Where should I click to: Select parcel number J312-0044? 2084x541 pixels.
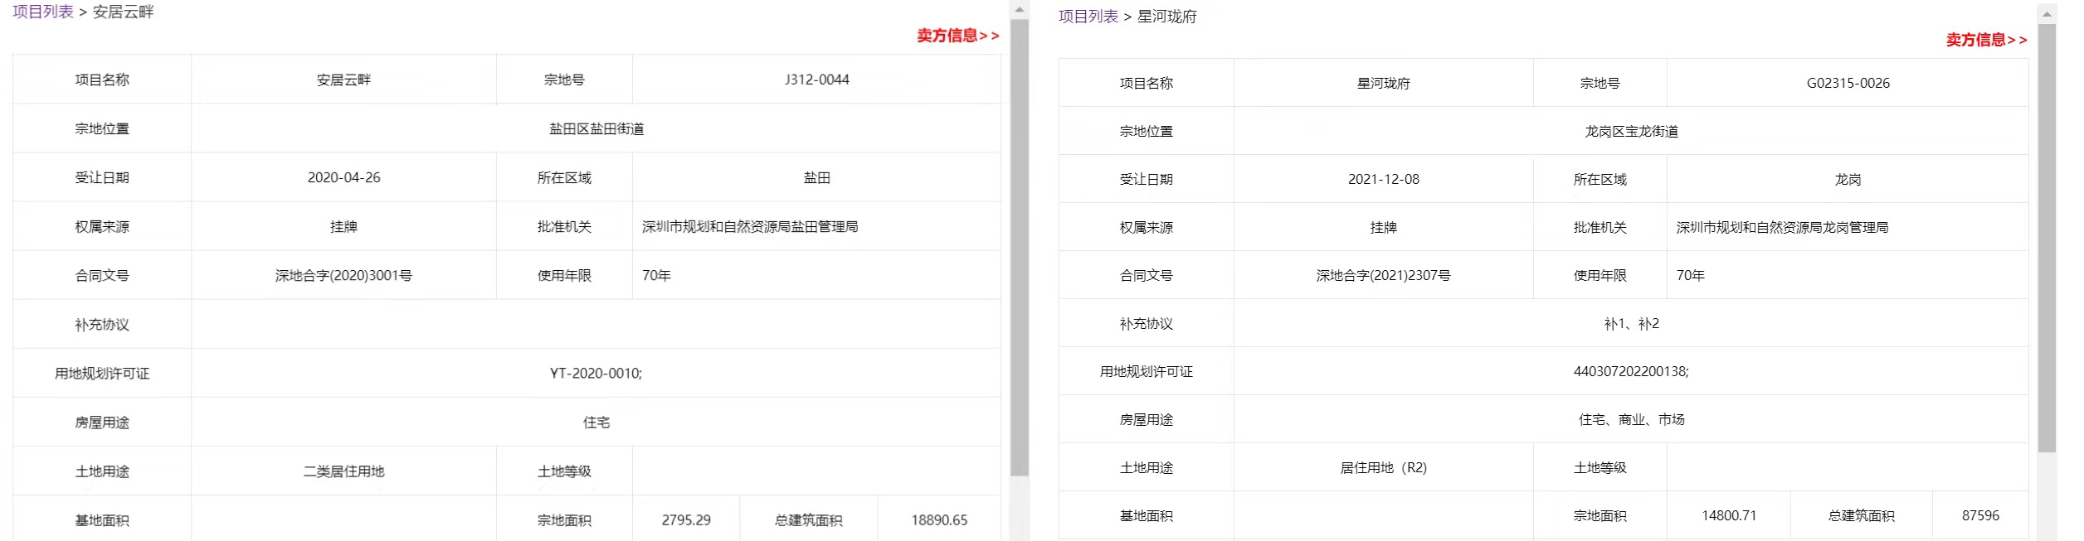pos(817,80)
